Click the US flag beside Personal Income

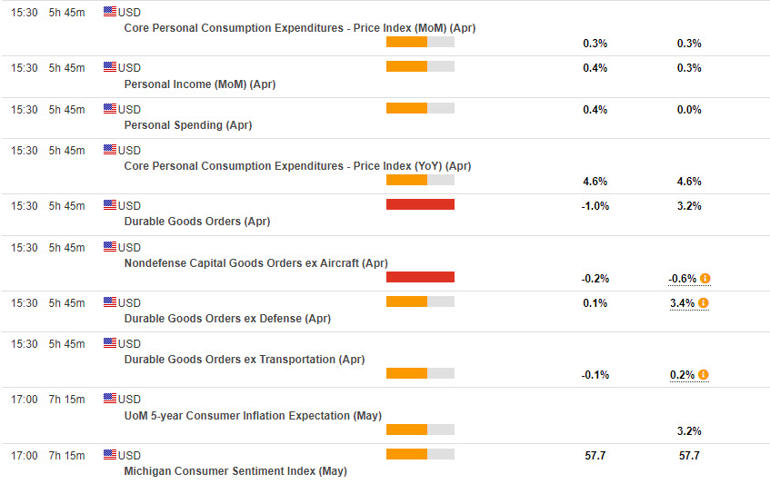pyautogui.click(x=110, y=67)
